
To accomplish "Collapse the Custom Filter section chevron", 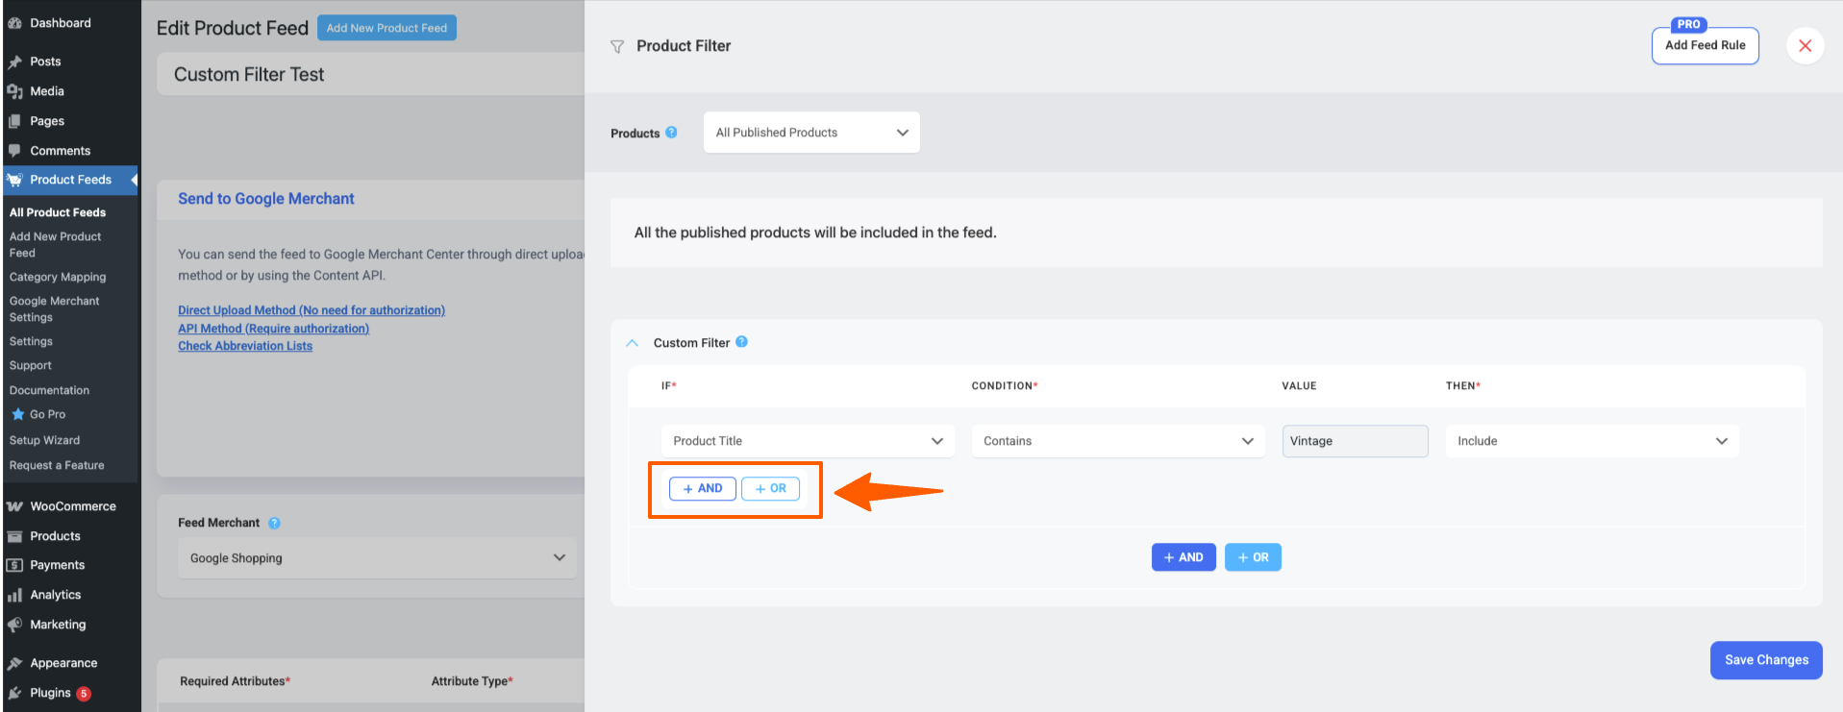I will tap(632, 343).
